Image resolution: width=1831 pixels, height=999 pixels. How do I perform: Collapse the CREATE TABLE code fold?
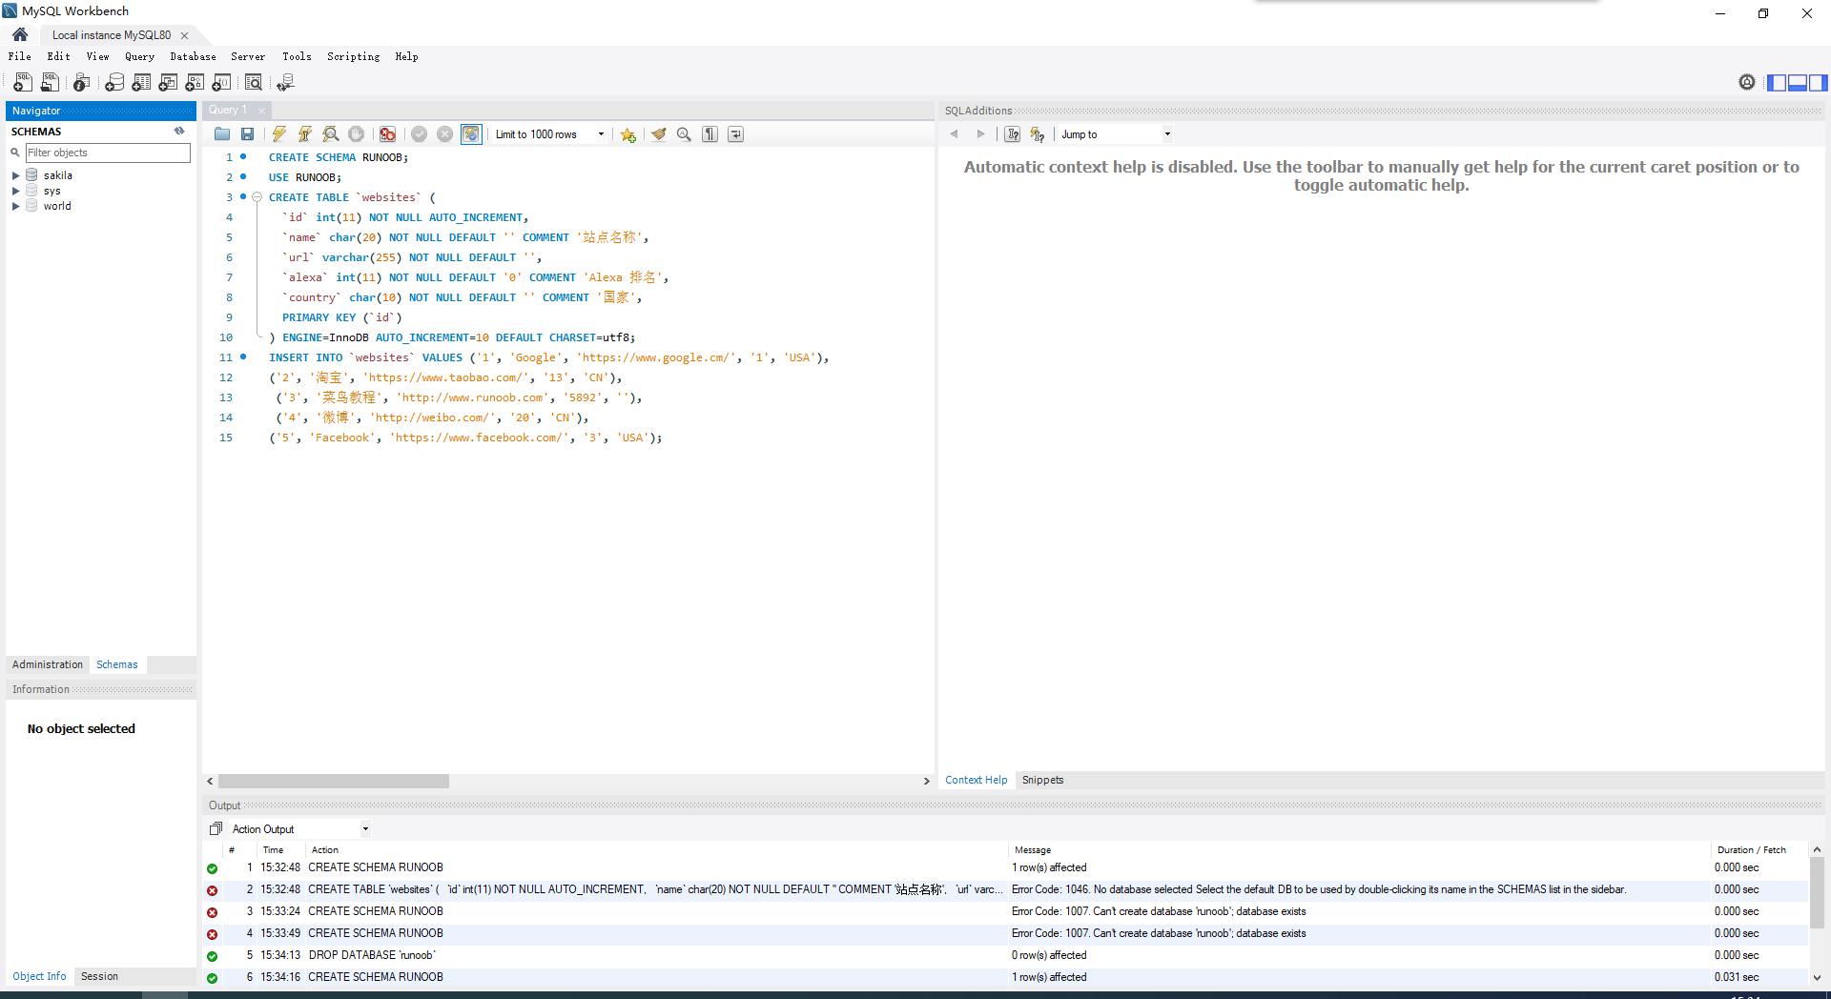(257, 197)
